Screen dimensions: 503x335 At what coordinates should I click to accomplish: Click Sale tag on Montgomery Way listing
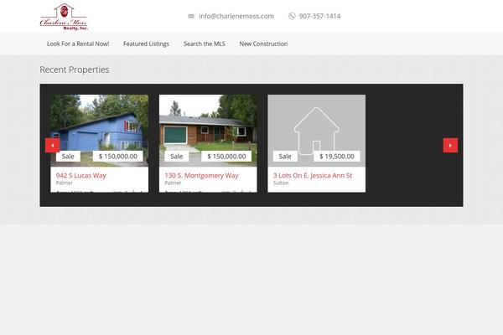click(176, 157)
